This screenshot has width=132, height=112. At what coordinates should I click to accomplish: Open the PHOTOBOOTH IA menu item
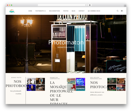[40, 11]
